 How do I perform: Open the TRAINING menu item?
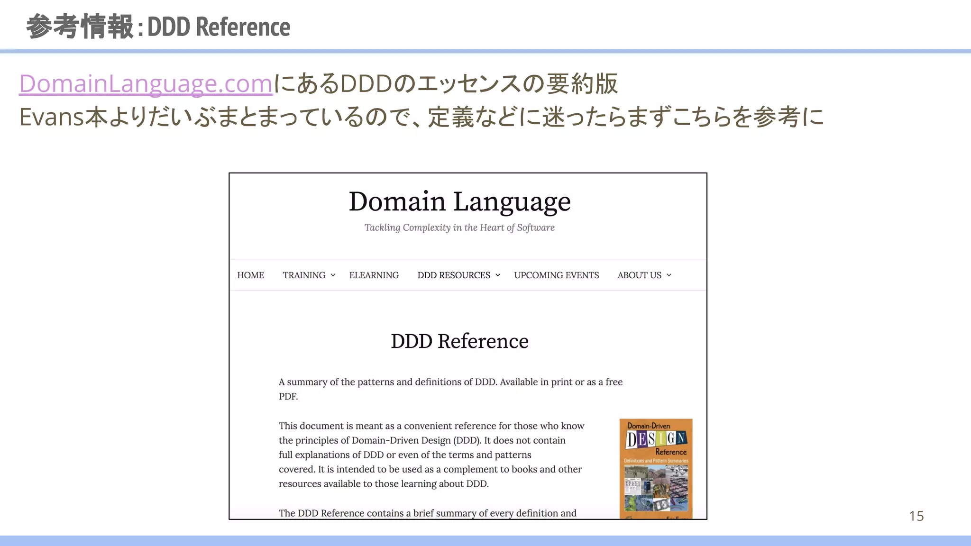(x=304, y=275)
